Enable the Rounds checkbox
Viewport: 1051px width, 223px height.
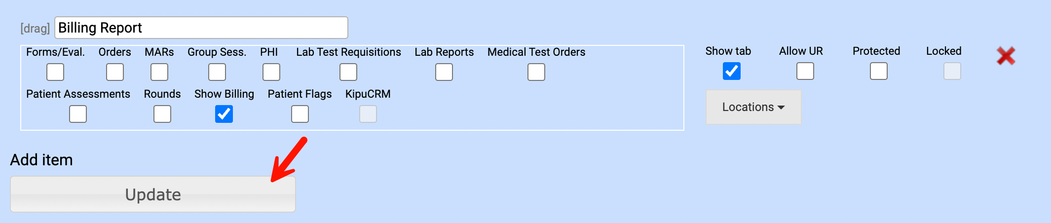click(162, 114)
